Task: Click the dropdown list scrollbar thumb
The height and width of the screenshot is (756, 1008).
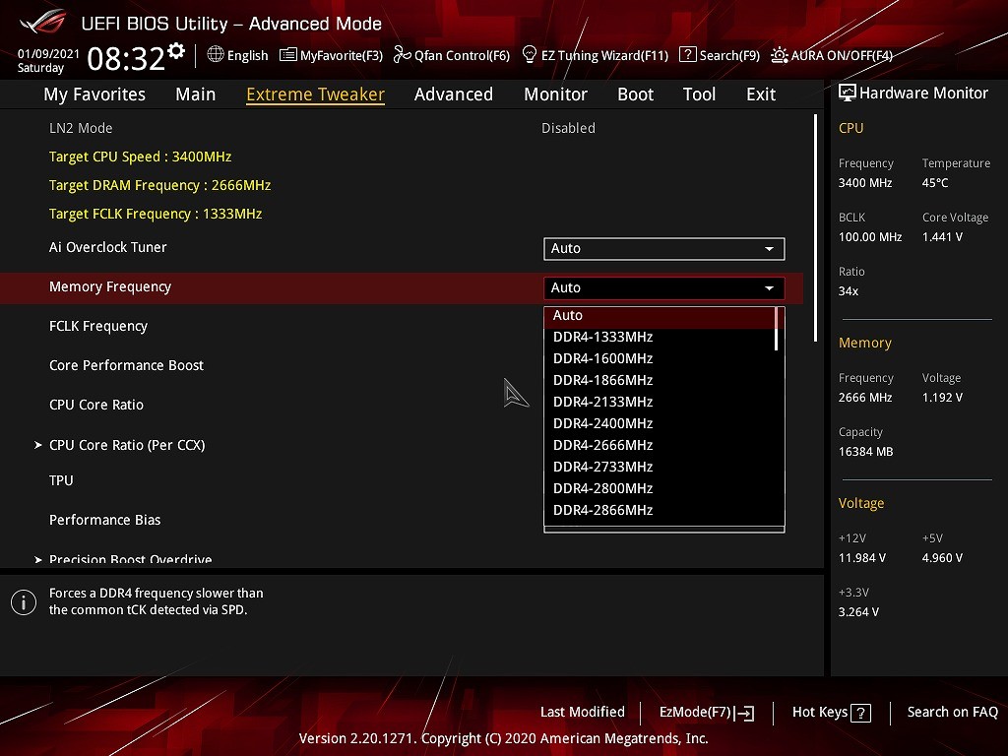Action: pyautogui.click(x=777, y=329)
